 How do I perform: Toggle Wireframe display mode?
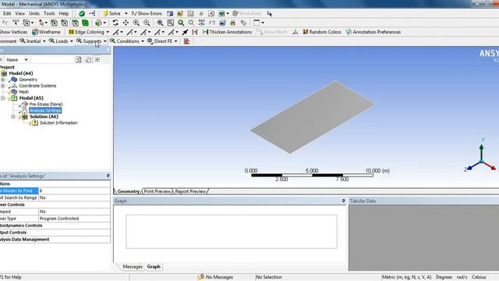click(47, 32)
